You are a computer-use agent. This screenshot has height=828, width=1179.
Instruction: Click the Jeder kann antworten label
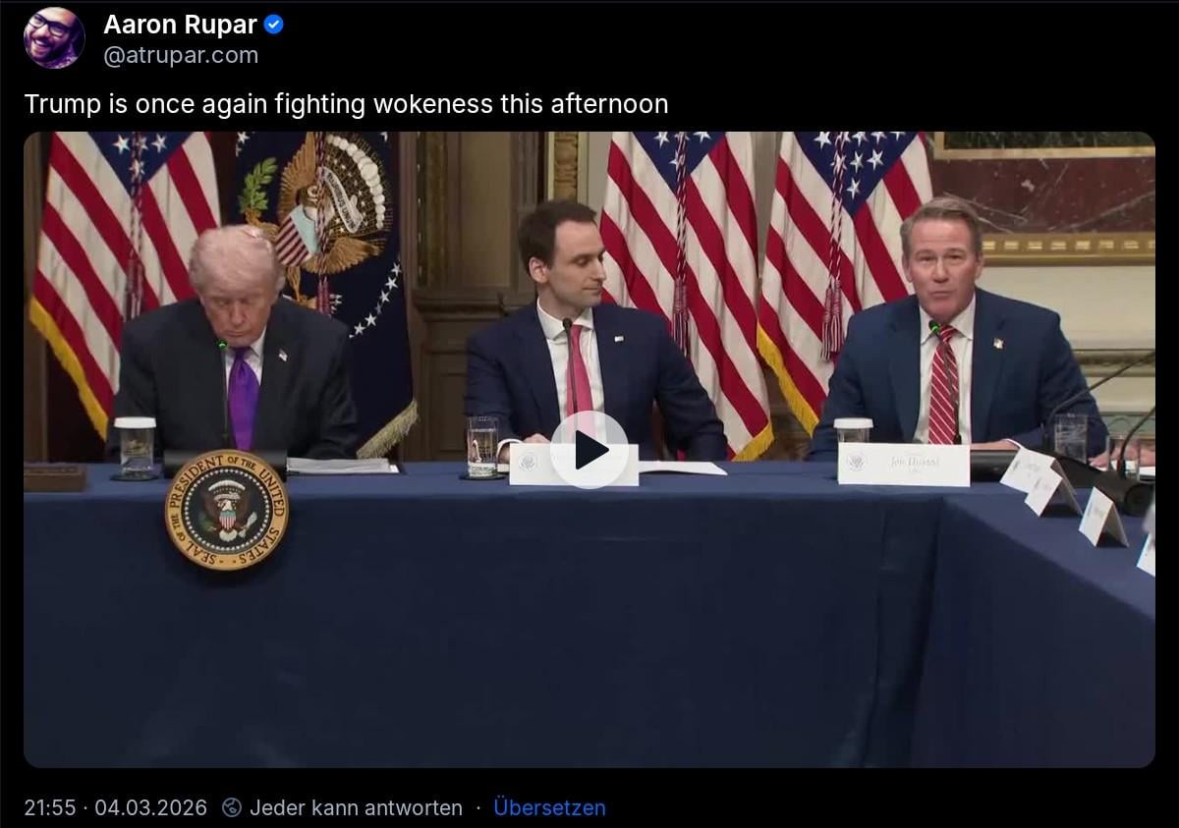[356, 807]
